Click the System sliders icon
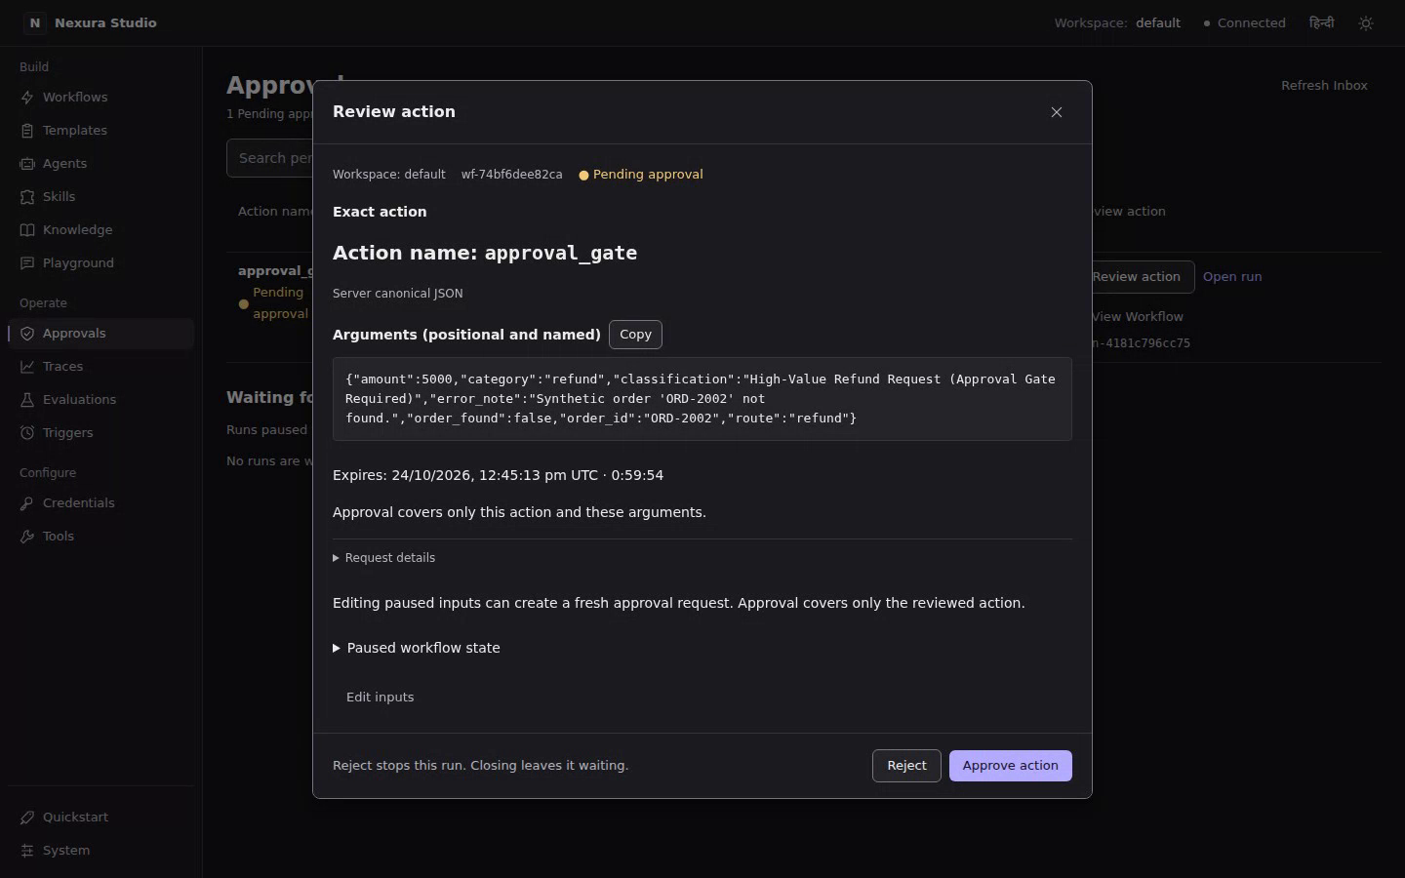Image resolution: width=1405 pixels, height=878 pixels. coord(27,851)
